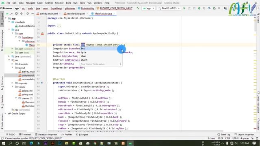Open the Profile app gauge icon
This screenshot has height=146, width=260.
[209, 8]
